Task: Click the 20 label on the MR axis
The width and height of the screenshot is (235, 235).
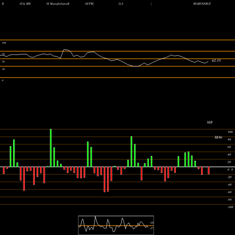Action: point(229,162)
